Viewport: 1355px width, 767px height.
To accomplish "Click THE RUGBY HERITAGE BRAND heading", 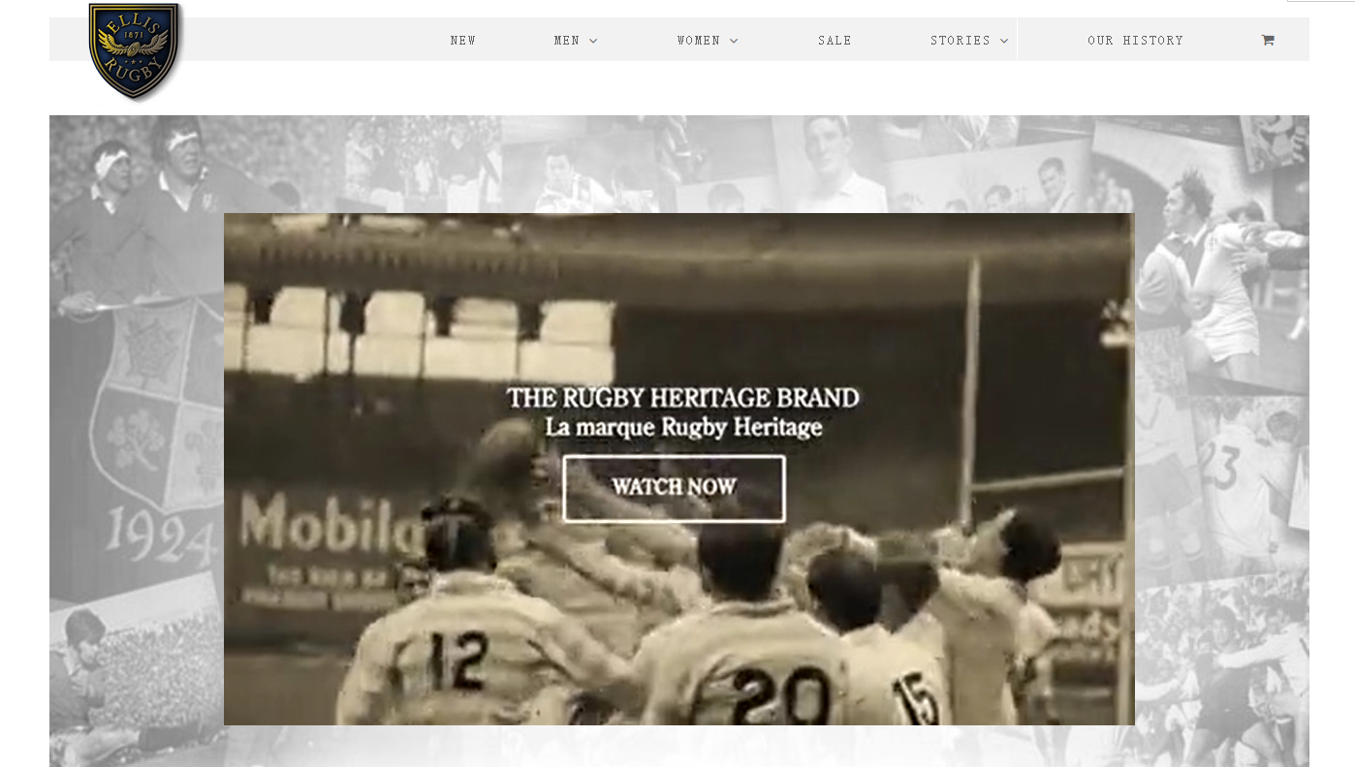I will tap(681, 397).
